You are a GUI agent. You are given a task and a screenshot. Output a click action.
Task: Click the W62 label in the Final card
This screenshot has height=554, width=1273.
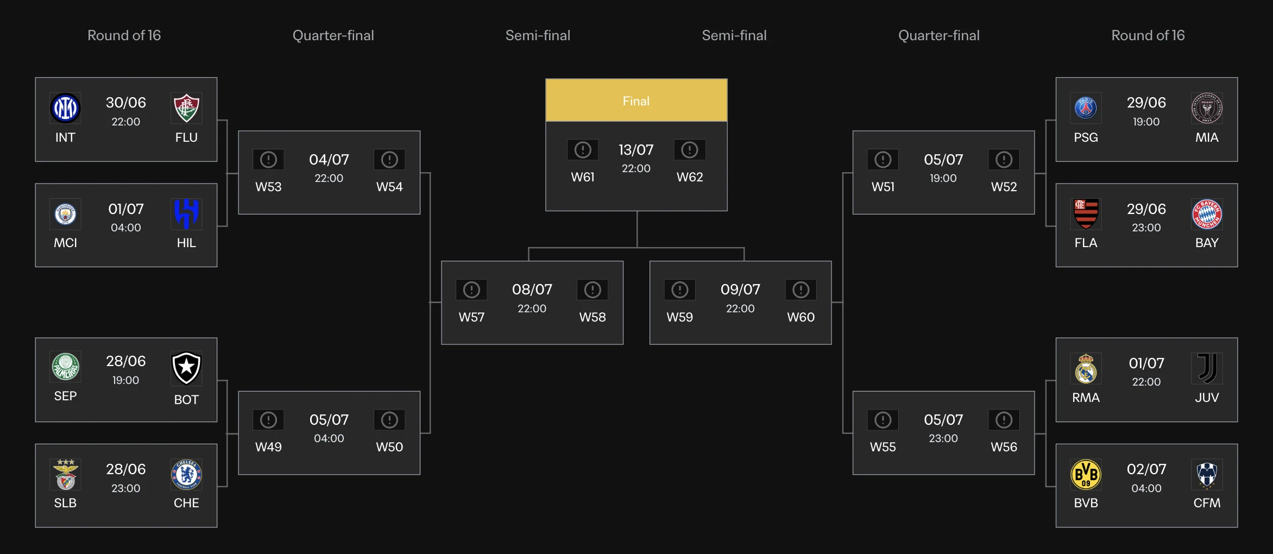point(690,177)
